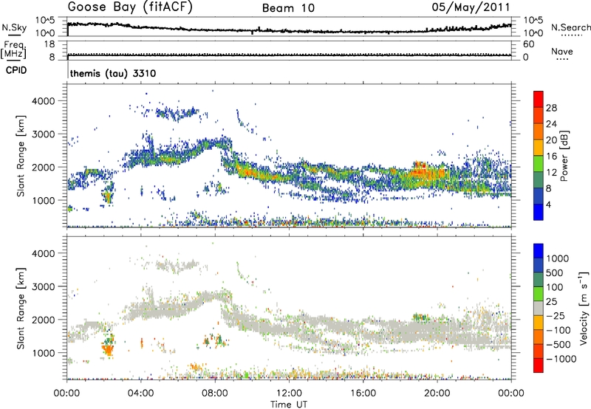Image resolution: width=591 pixels, height=409 pixels.
Task: Click the 'N.Search' legend label
Action: (570, 27)
